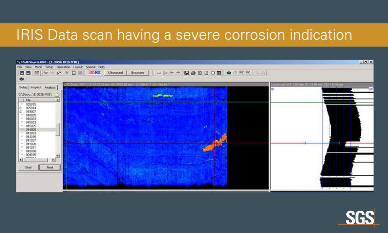The height and width of the screenshot is (233, 388).
Task: Click the Start button
Action: (x=28, y=167)
